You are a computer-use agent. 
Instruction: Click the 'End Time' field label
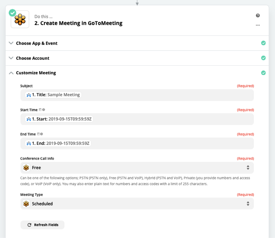point(28,134)
